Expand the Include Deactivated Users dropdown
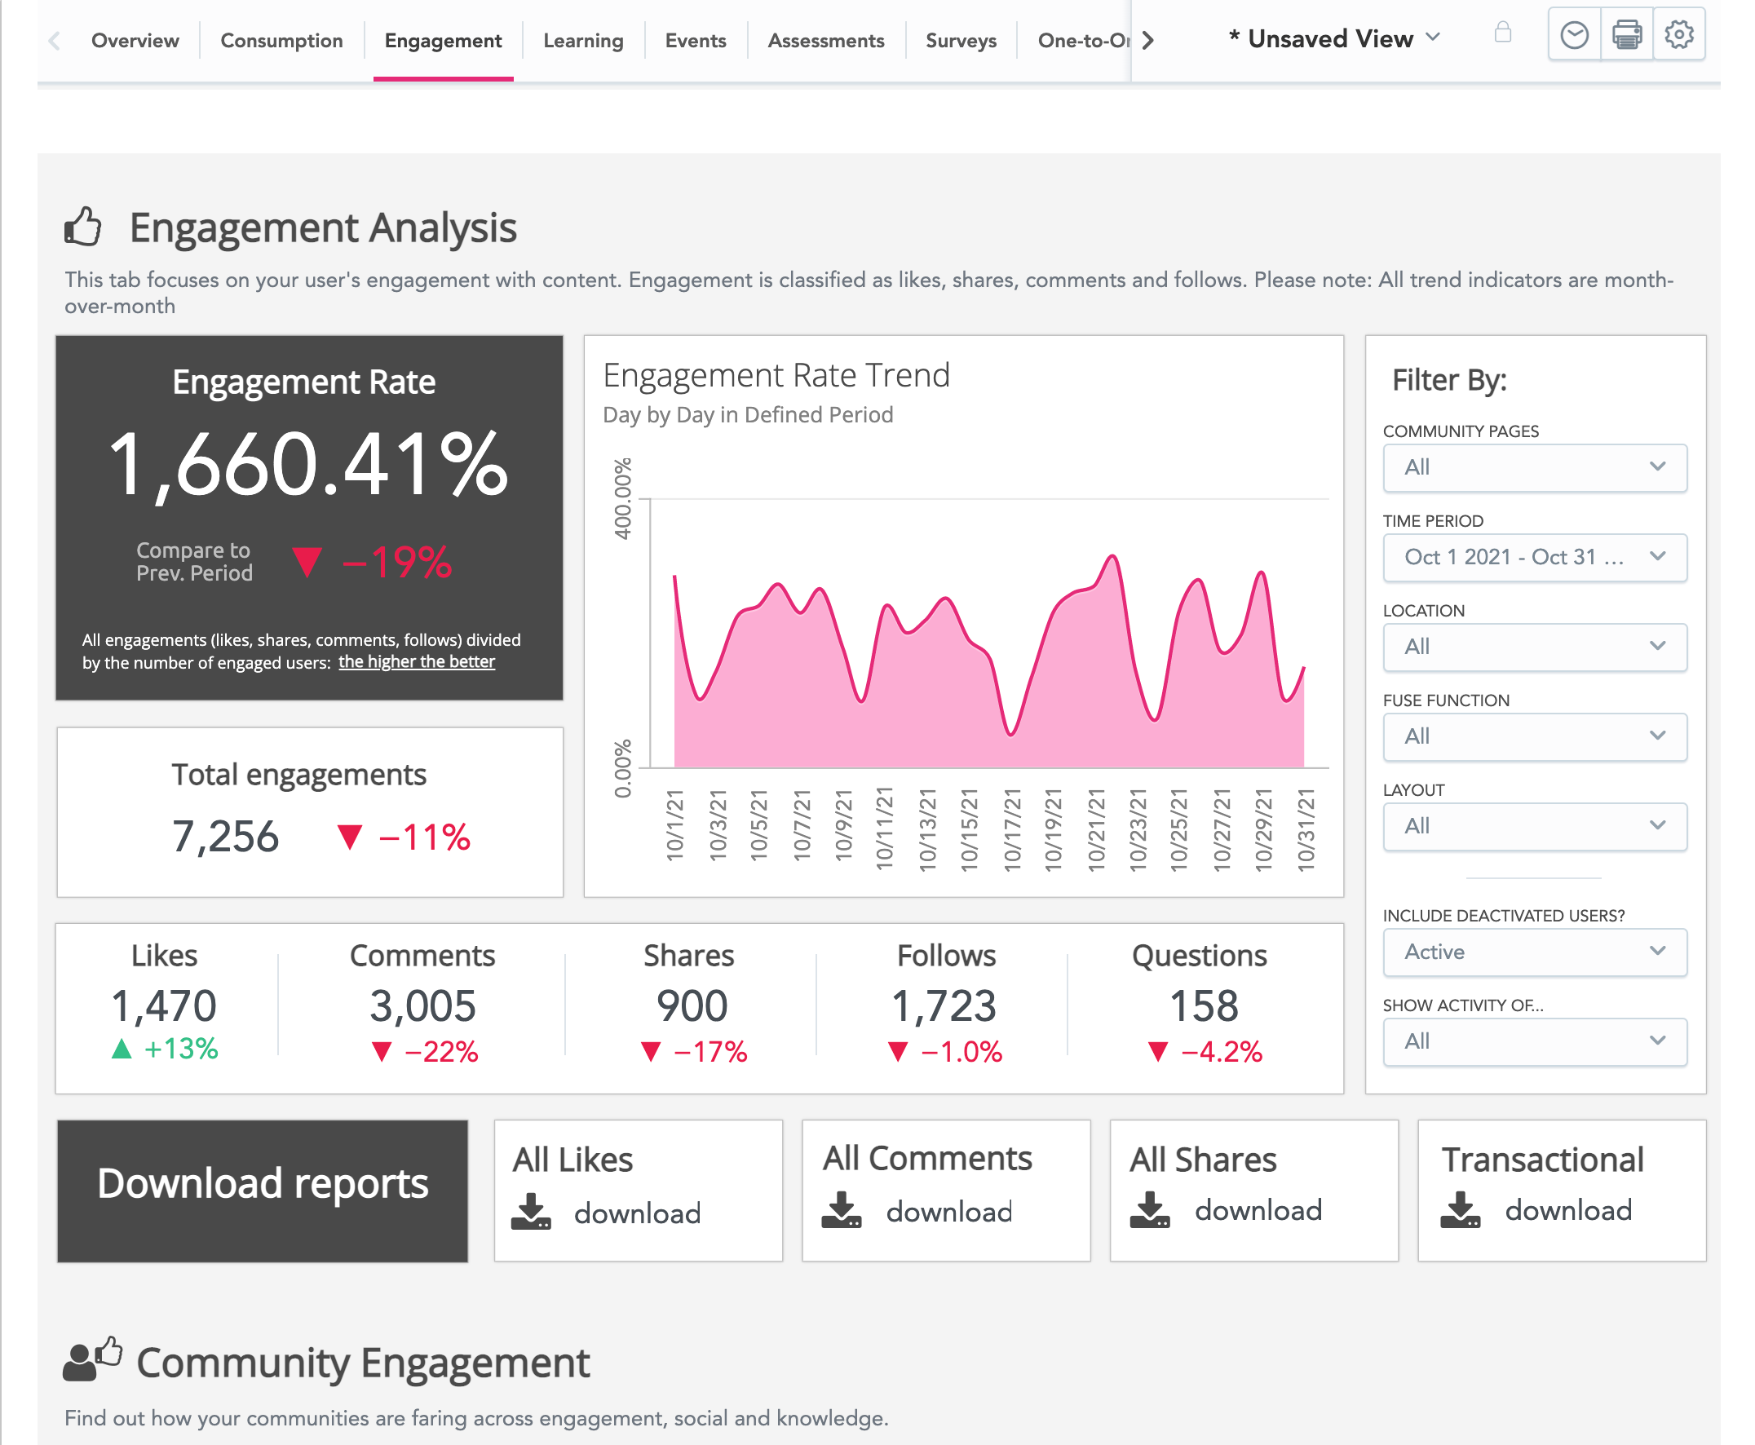Image resolution: width=1755 pixels, height=1445 pixels. pyautogui.click(x=1533, y=952)
